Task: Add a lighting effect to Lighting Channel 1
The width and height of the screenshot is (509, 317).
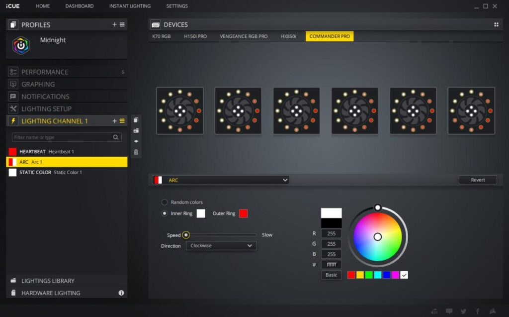Action: click(114, 121)
